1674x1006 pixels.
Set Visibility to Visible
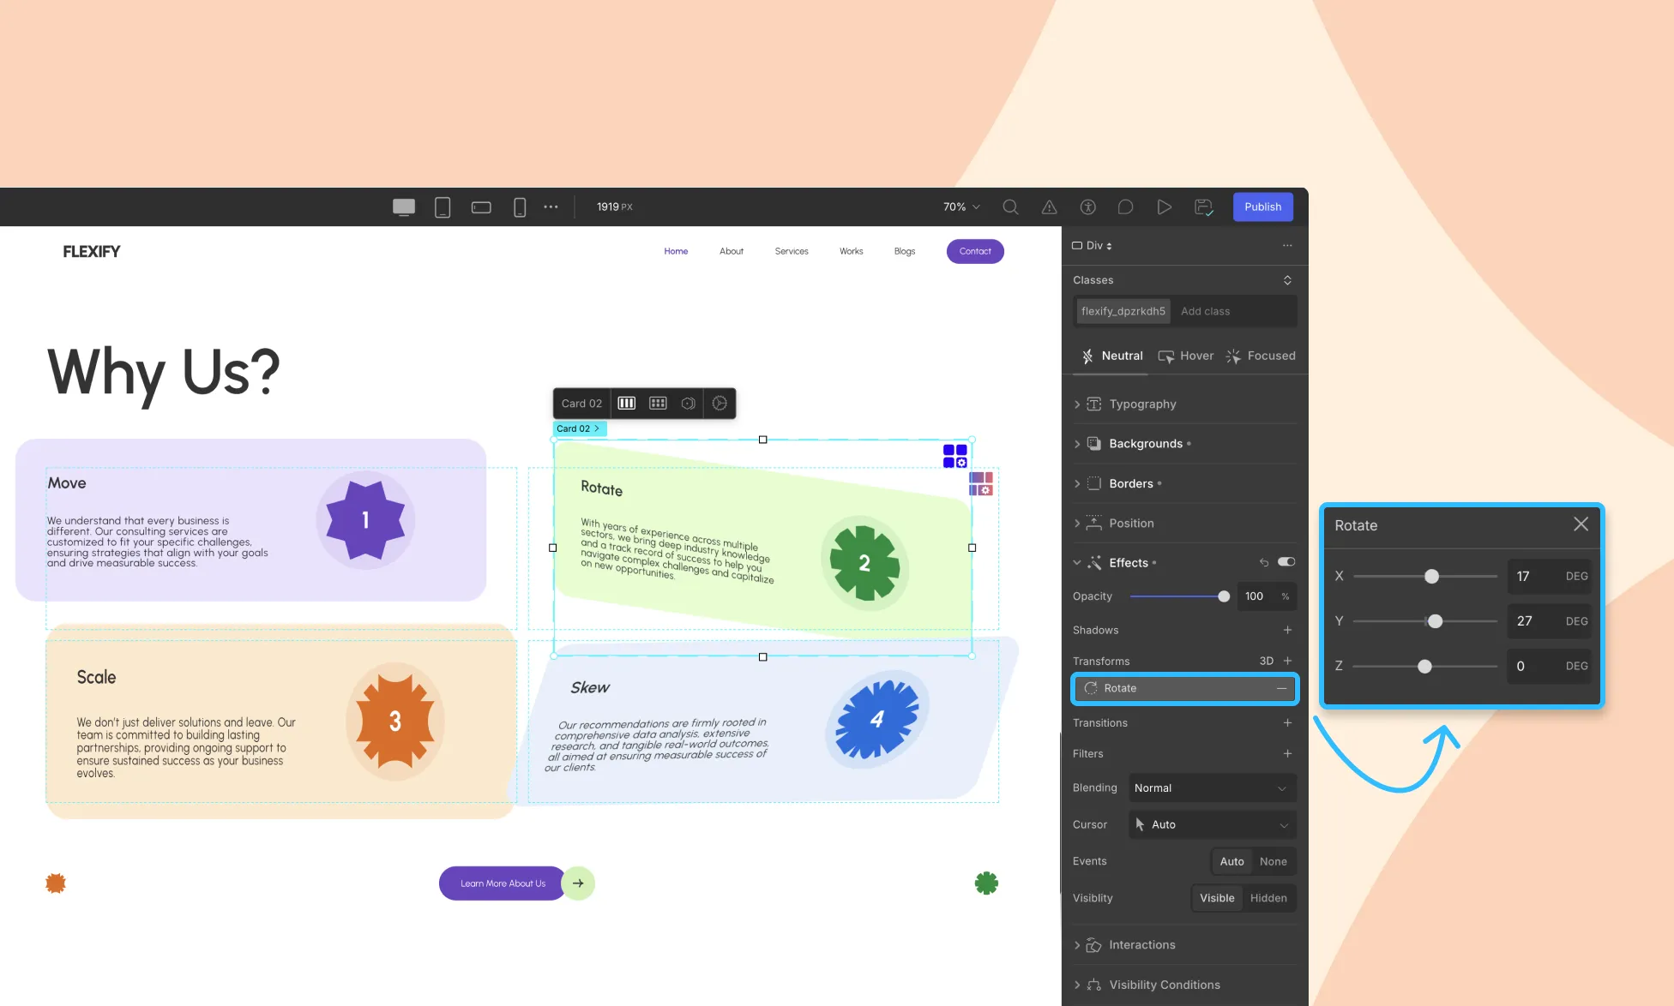[1217, 898]
